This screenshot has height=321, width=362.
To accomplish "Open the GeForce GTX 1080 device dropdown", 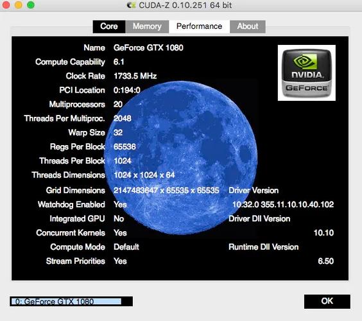I will point(71,301).
